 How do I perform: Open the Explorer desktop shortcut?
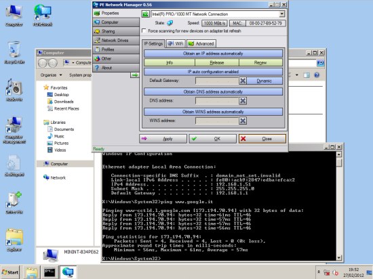(x=14, y=240)
